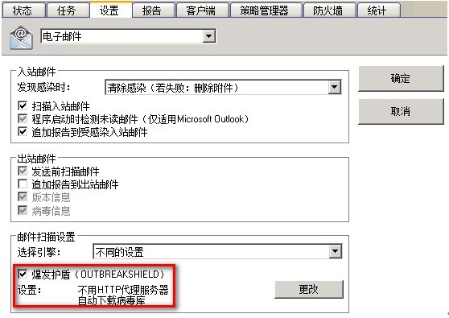Open the 客户端 tab
The height and width of the screenshot is (318, 449).
202,10
